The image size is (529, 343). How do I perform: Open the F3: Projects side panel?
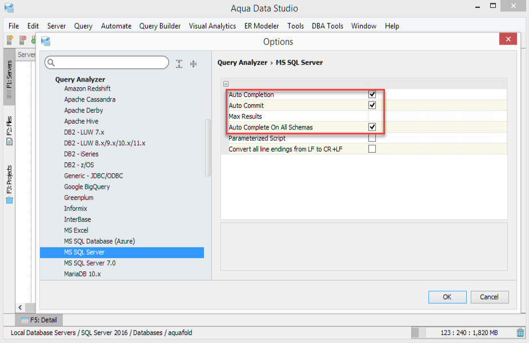pos(9,183)
